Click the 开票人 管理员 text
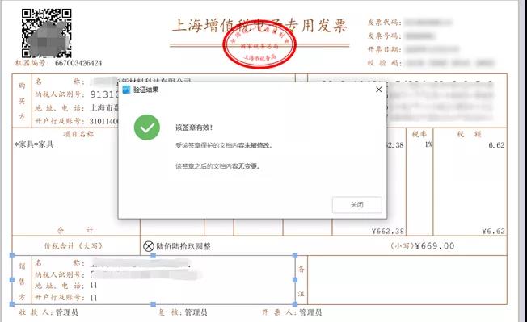Viewport: 527px width, 322px height. [x=292, y=312]
